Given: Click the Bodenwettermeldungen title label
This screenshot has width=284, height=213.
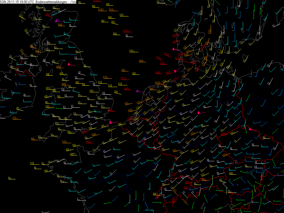Looking at the screenshot, I should pyautogui.click(x=52, y=2).
